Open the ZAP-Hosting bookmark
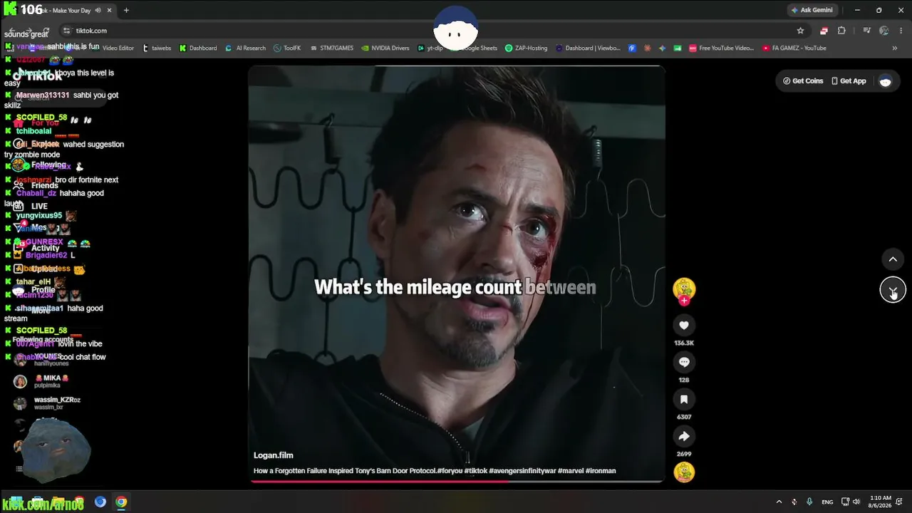 pos(526,48)
